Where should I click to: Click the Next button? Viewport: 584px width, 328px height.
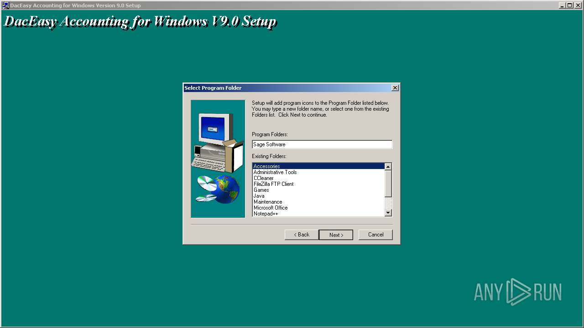[336, 235]
